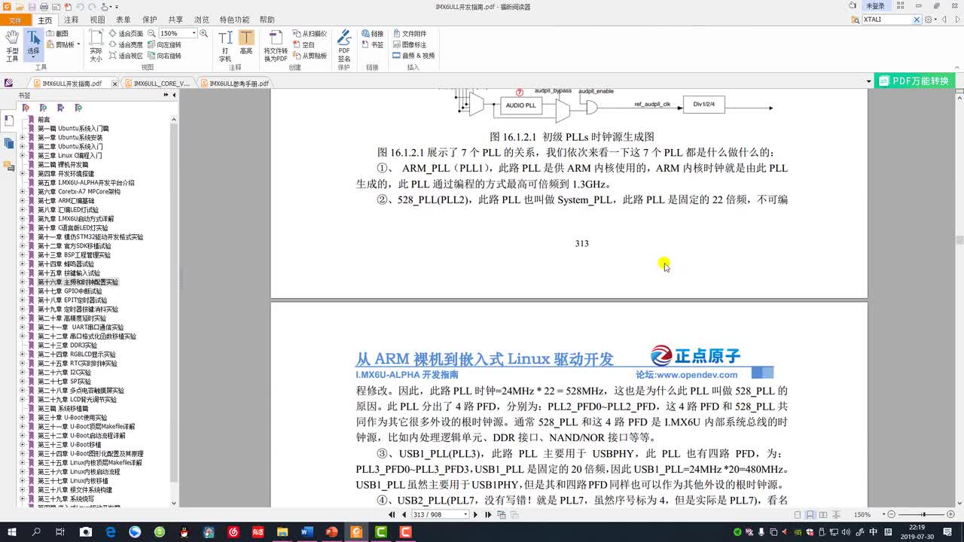
Task: Activate the Select text tool (选择)
Action: [33, 44]
